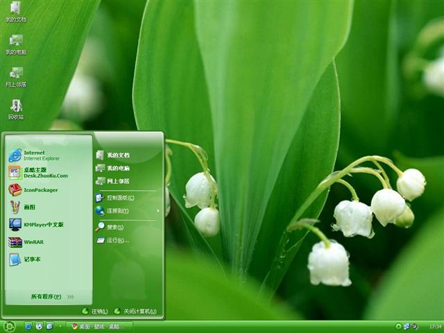Expand the 连接到(T) submenu arrow
Screen dimensions: 444x333
click(158, 211)
